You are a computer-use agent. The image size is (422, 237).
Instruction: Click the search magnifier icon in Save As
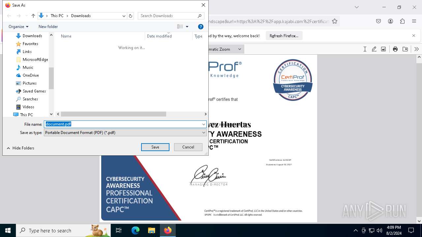coord(200,16)
